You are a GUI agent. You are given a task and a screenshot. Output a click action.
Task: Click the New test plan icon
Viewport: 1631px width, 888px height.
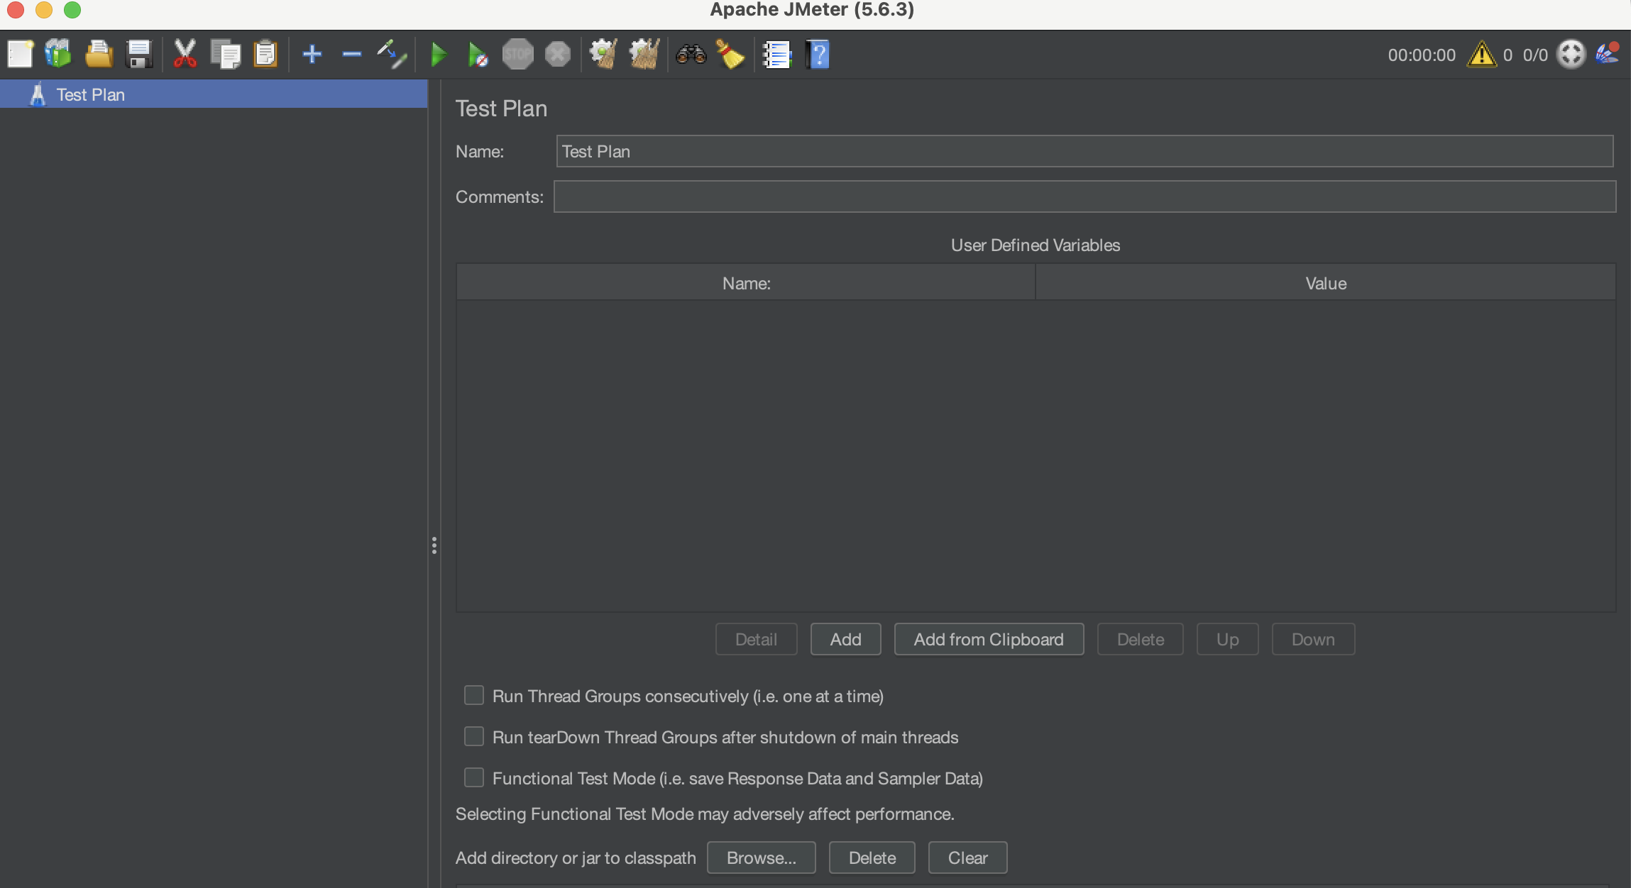pyautogui.click(x=20, y=54)
